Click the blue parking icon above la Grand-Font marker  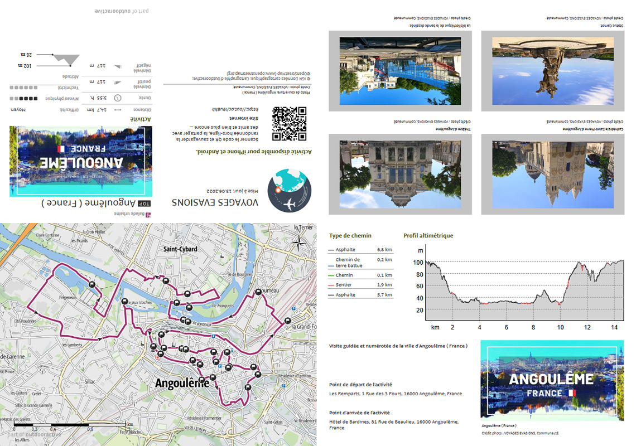point(293,309)
